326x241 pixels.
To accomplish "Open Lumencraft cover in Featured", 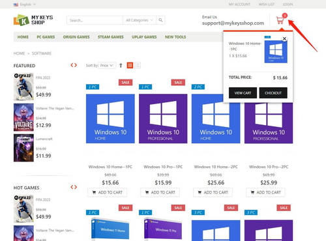I will coord(23,148).
